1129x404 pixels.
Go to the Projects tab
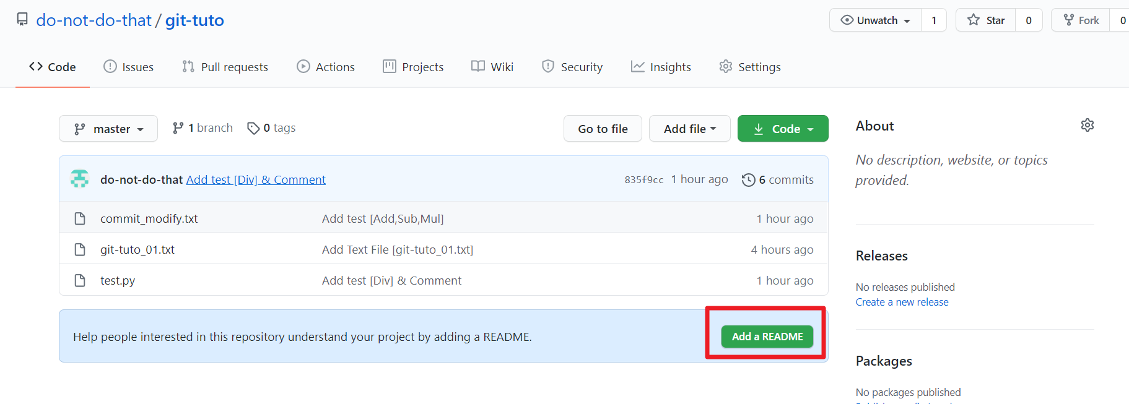(x=413, y=67)
